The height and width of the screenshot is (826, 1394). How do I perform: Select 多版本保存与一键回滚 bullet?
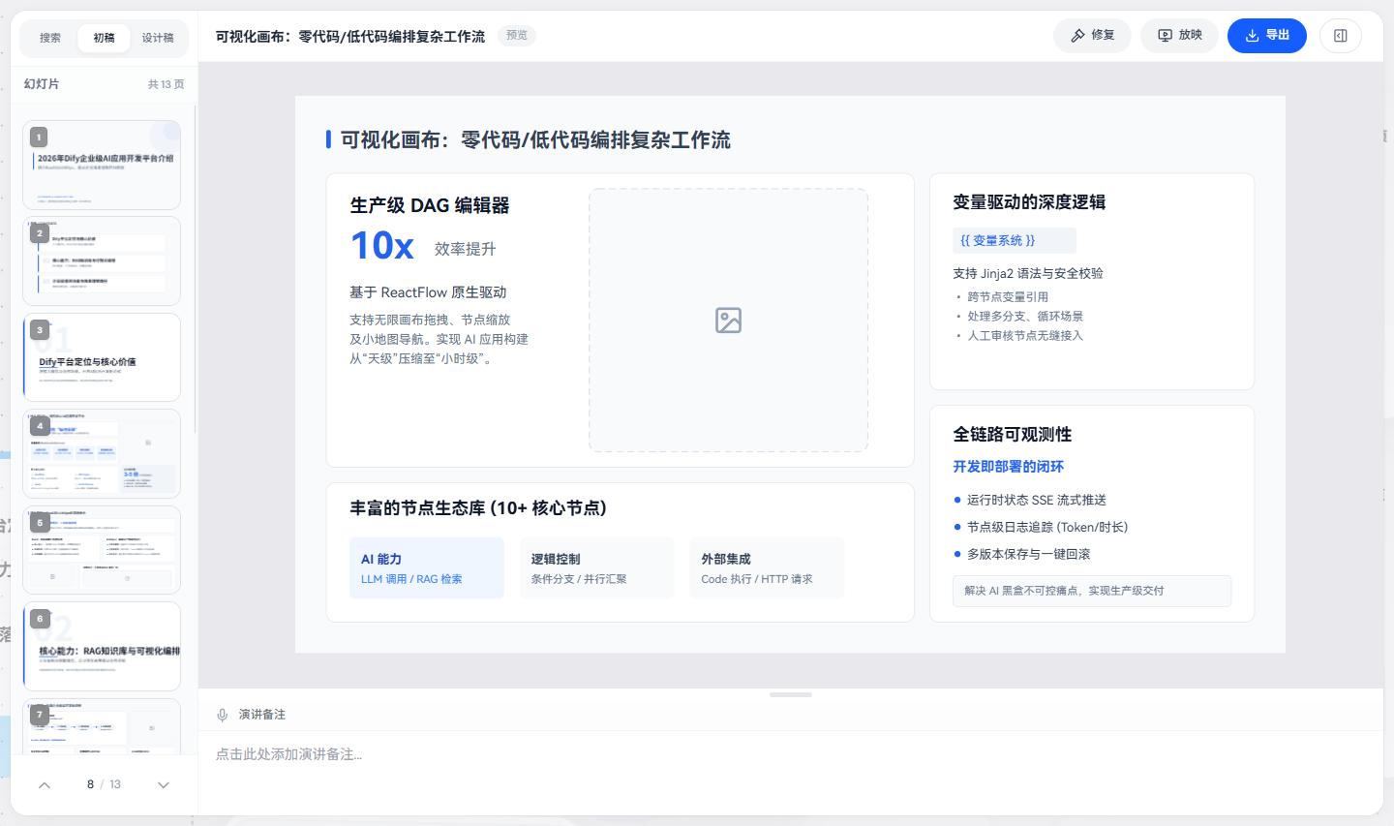pyautogui.click(x=1028, y=555)
